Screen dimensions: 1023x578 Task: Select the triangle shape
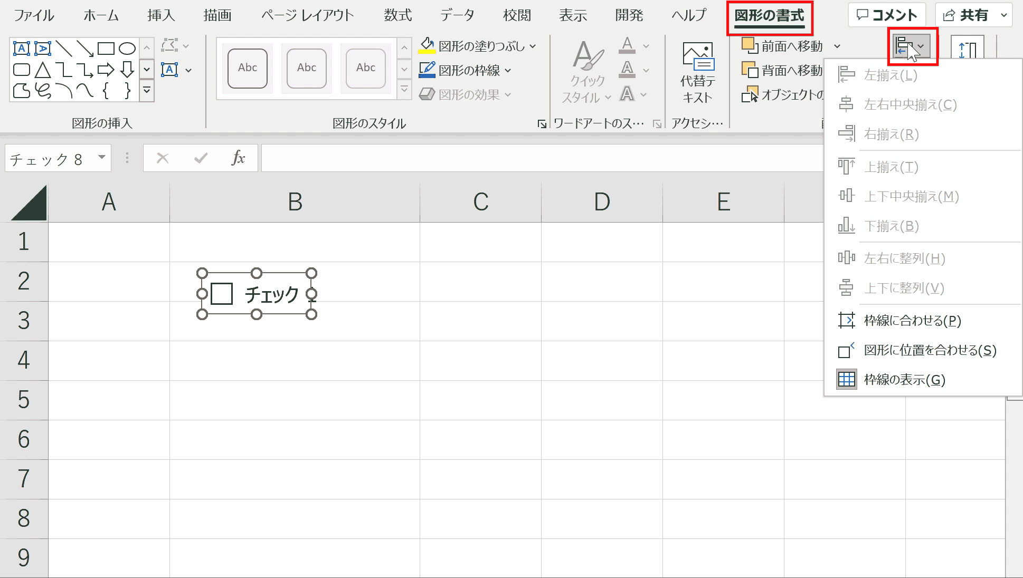pyautogui.click(x=42, y=70)
